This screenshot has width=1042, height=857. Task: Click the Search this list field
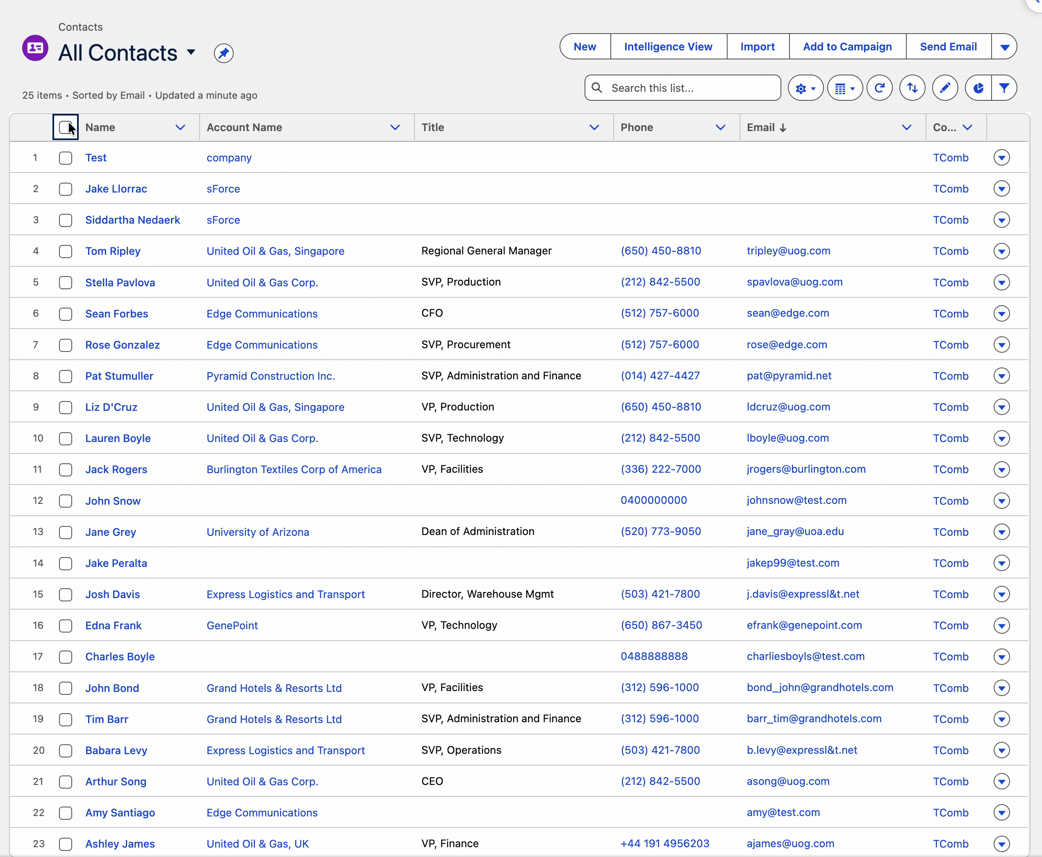click(x=683, y=88)
